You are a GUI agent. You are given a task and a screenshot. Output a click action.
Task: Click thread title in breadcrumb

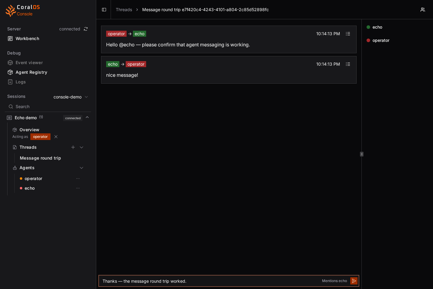tap(205, 10)
